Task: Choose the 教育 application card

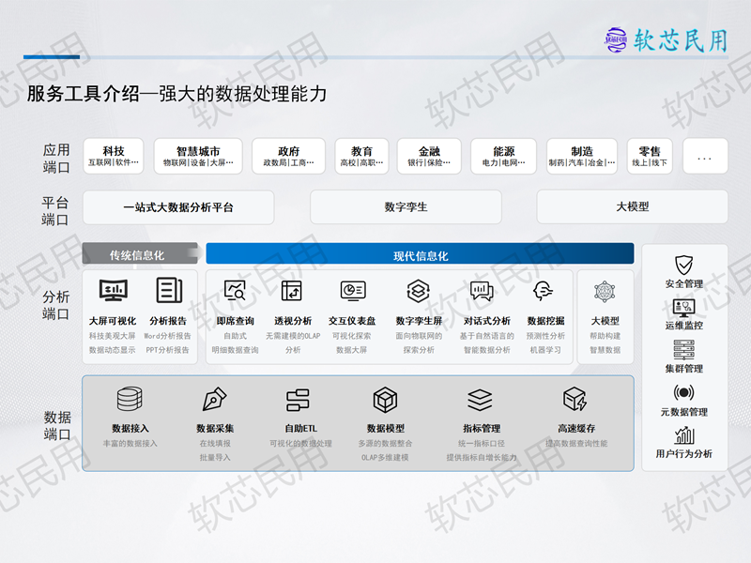Action: pyautogui.click(x=361, y=156)
